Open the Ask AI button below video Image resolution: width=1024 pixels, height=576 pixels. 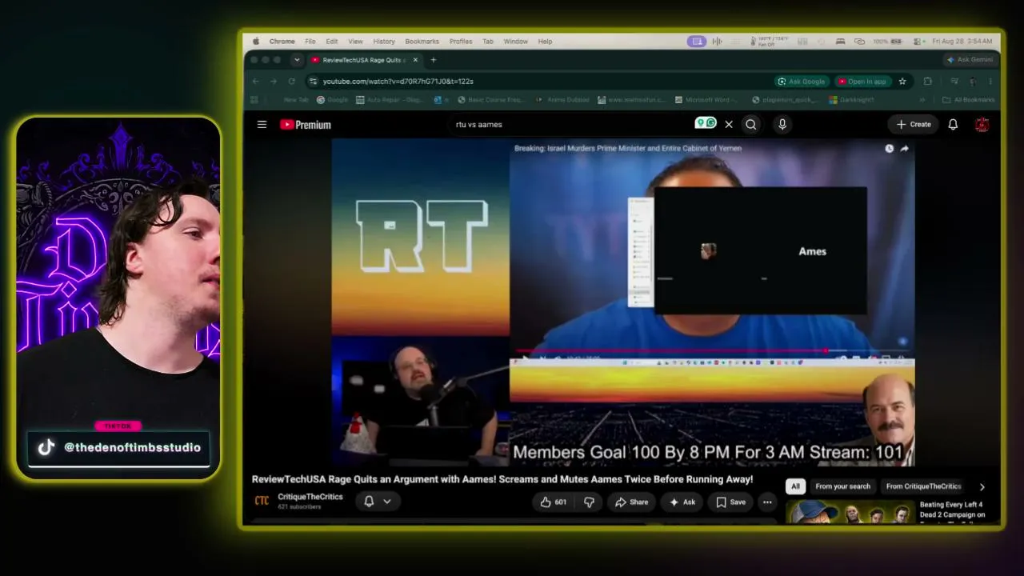pos(682,502)
